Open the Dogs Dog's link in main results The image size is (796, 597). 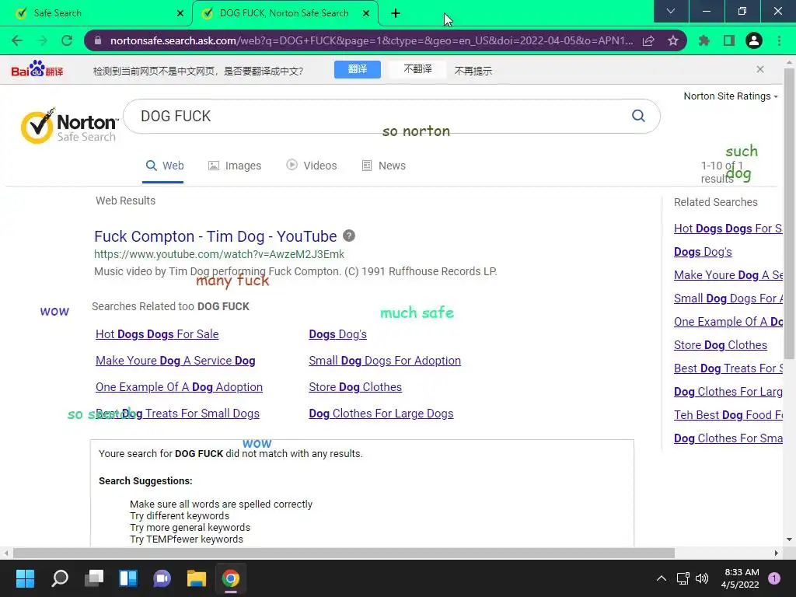pos(337,334)
